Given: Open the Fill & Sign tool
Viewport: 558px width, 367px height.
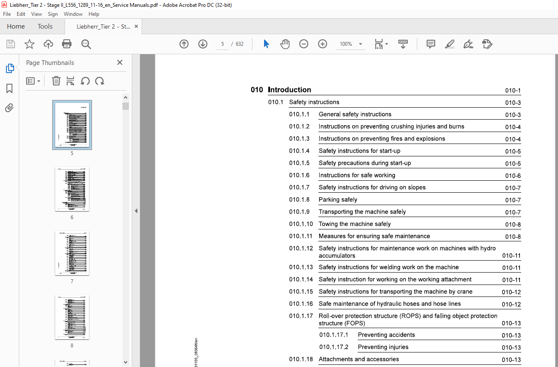Looking at the screenshot, I should tap(468, 44).
